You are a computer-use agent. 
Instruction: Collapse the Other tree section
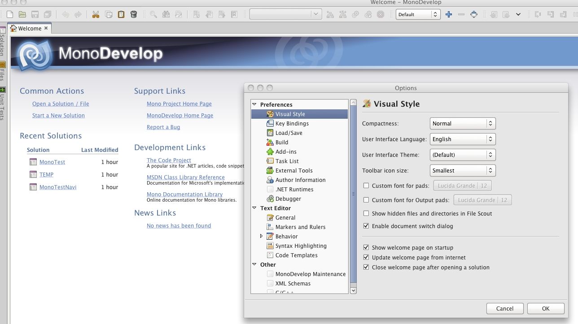click(254, 264)
